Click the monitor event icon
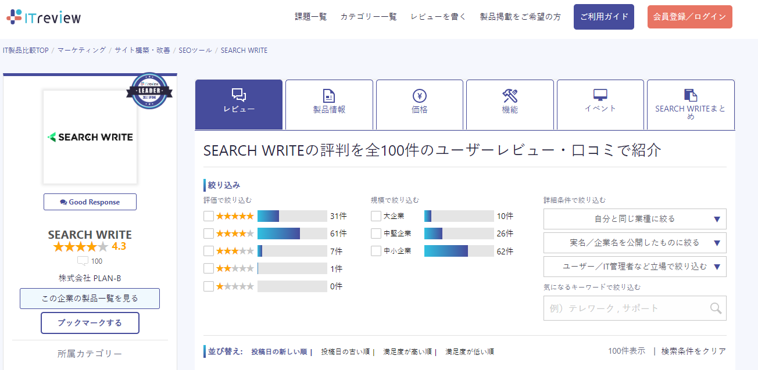 600,95
